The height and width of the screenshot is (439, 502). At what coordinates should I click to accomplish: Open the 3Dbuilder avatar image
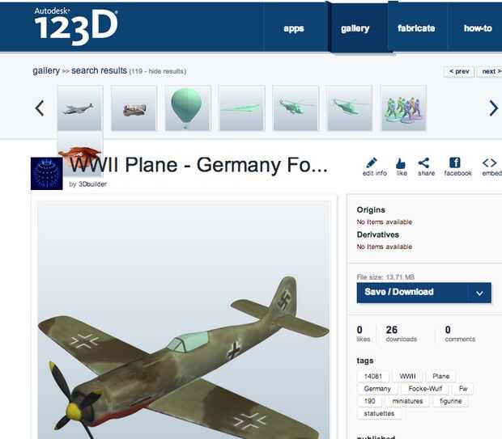click(x=47, y=174)
